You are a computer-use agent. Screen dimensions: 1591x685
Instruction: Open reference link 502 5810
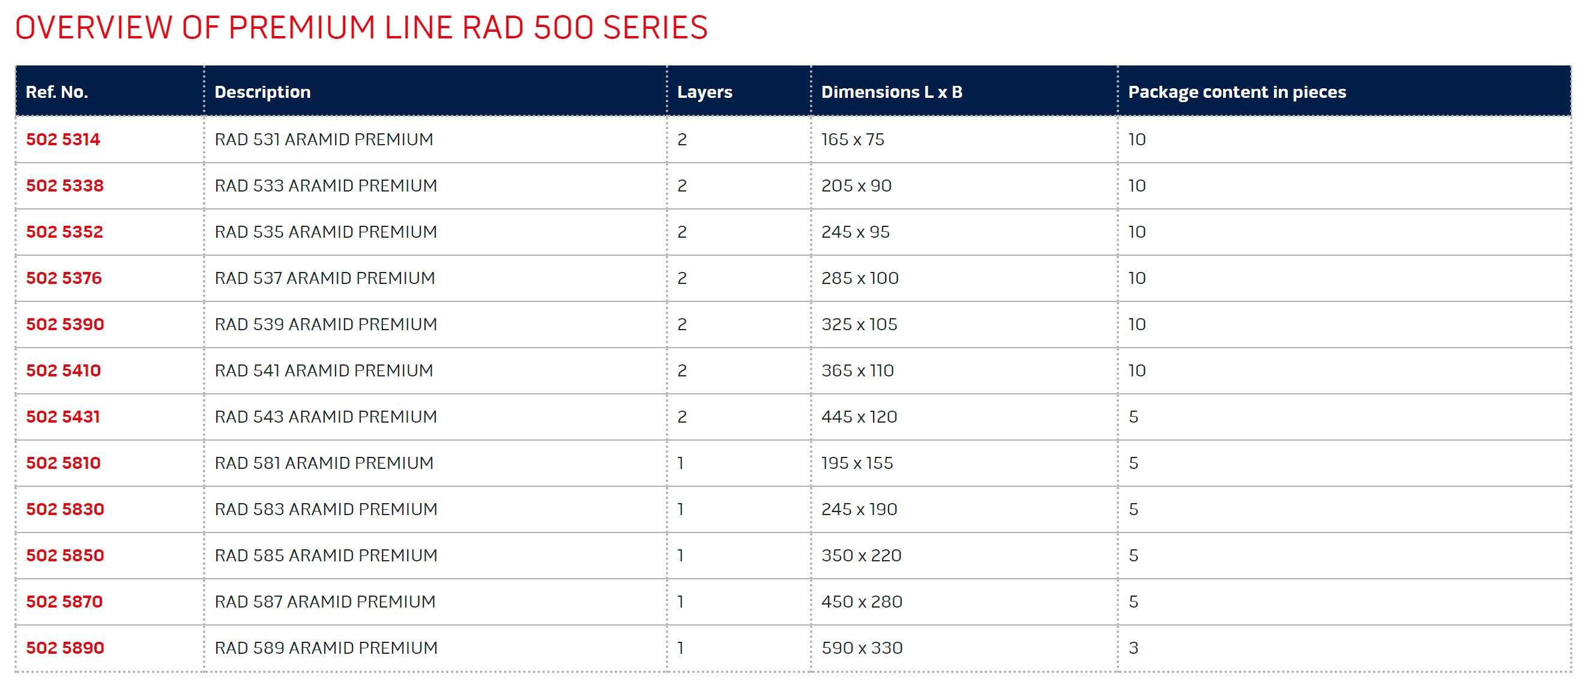63,463
